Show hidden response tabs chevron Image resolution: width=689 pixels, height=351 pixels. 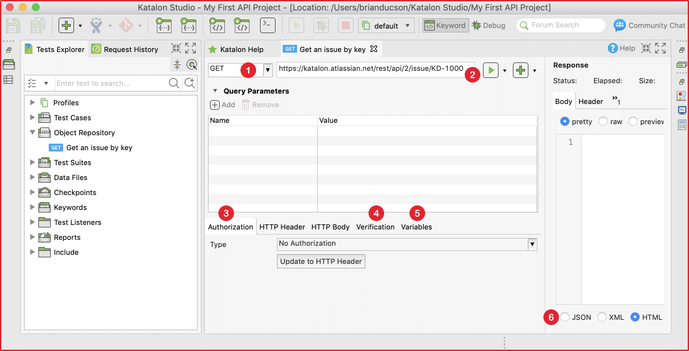tap(616, 99)
